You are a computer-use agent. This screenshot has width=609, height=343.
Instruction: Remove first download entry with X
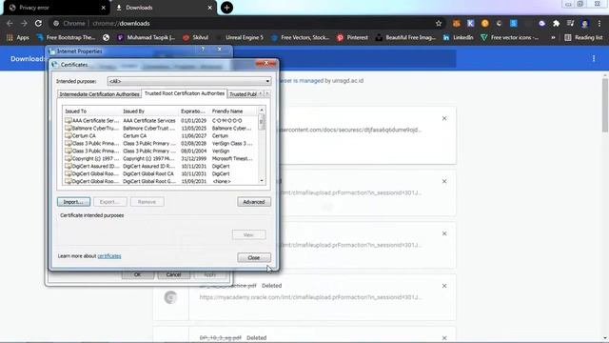444,118
